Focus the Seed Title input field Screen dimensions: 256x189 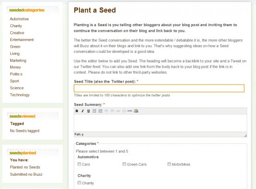point(159,88)
